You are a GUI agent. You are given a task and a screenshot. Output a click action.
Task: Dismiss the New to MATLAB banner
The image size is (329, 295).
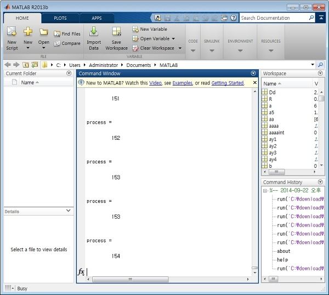(255, 82)
